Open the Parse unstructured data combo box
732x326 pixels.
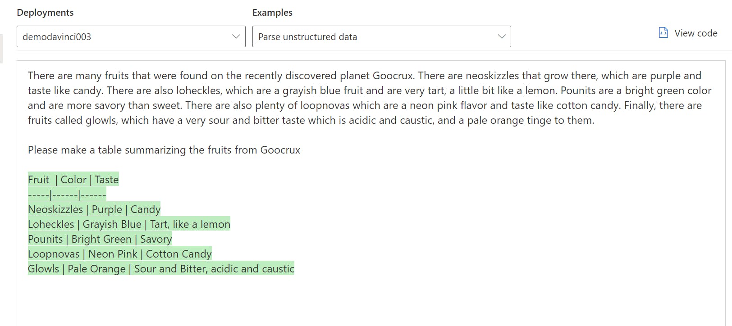[374, 36]
